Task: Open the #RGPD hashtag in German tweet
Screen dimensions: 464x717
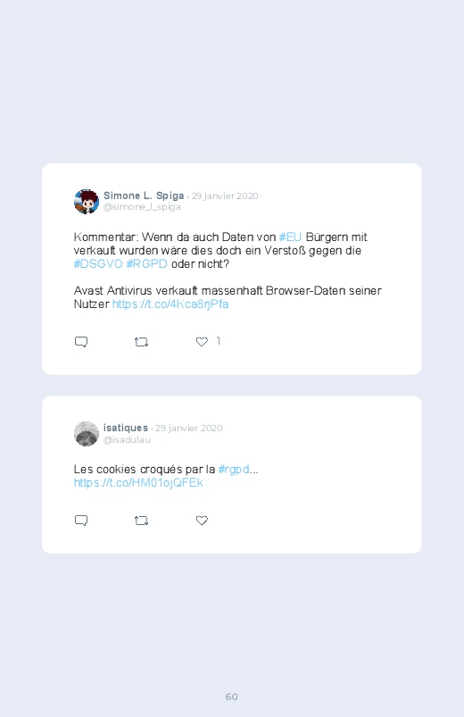Action: click(146, 263)
